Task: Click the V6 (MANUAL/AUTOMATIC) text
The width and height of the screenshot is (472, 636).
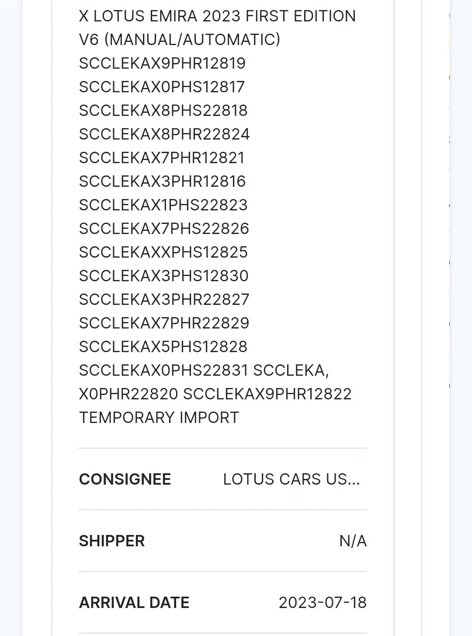Action: tap(179, 40)
